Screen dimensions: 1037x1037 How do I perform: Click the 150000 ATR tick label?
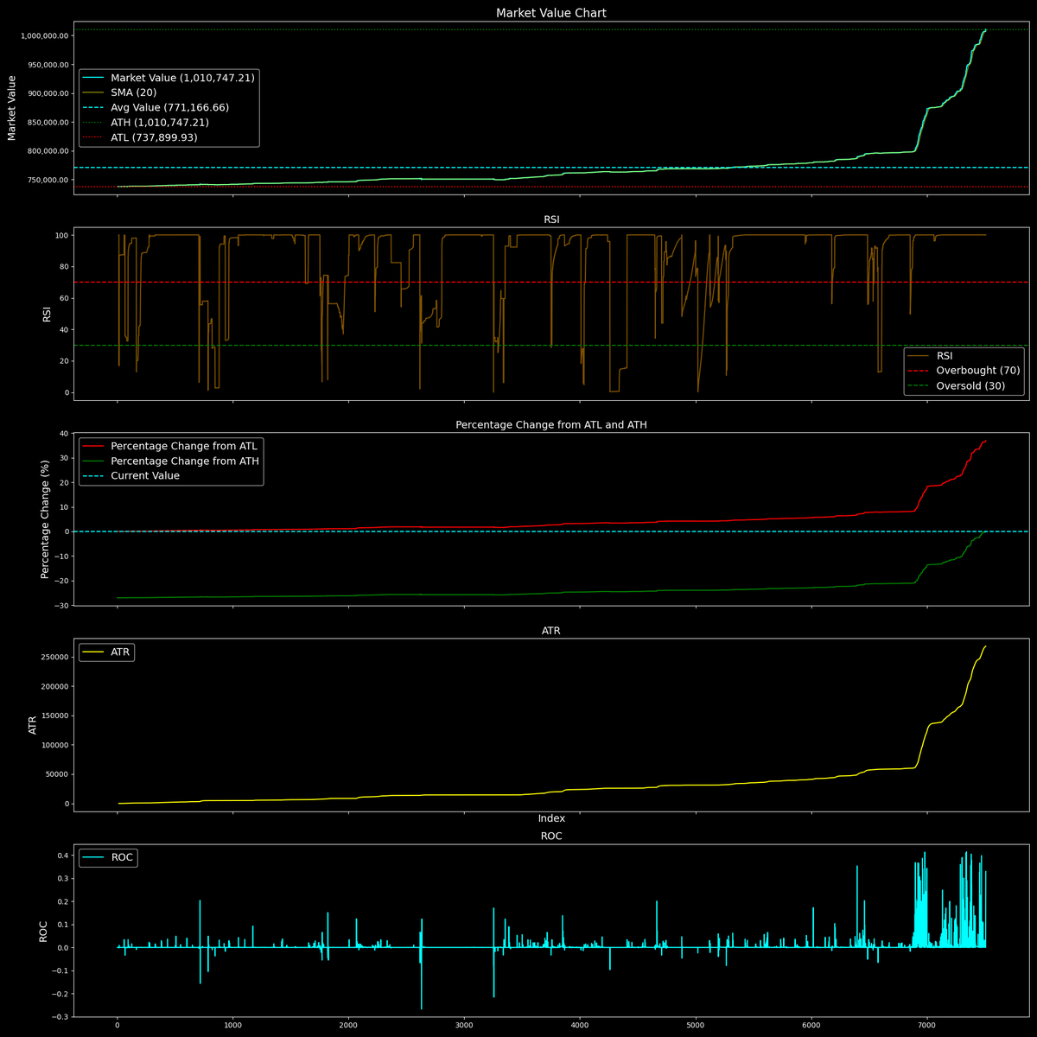54,716
